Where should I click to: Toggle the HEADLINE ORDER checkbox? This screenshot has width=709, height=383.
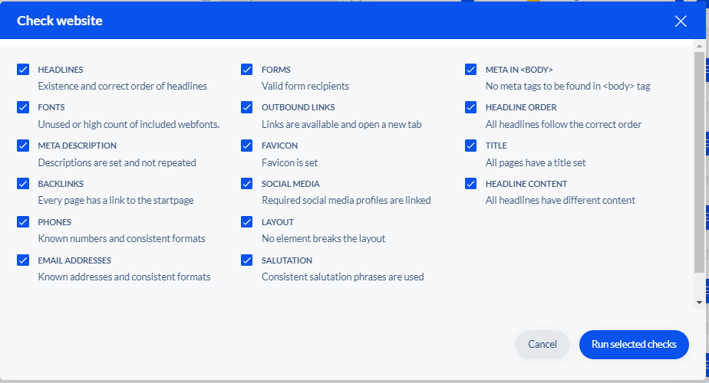click(470, 107)
